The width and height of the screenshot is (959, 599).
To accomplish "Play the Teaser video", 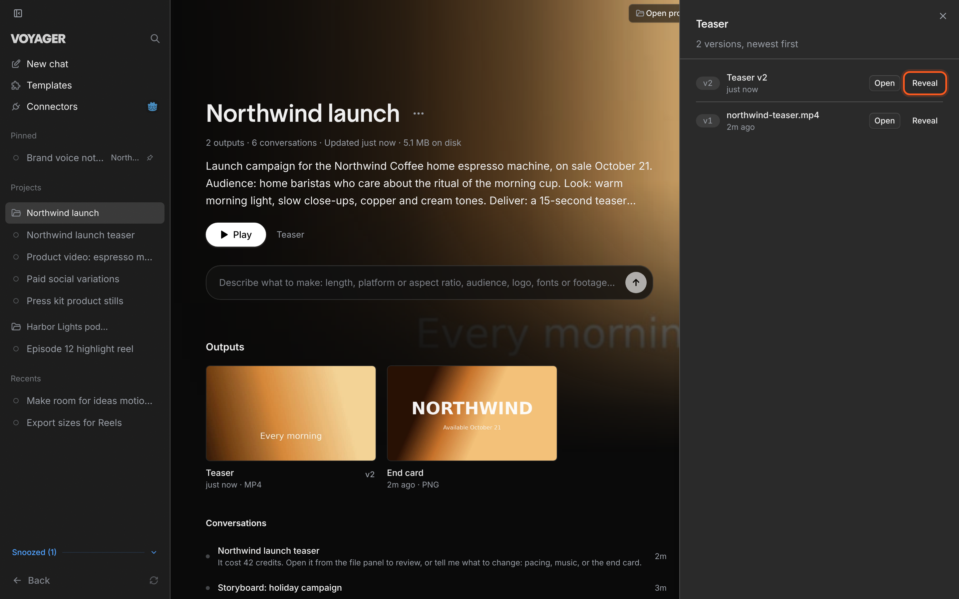I will tap(236, 235).
